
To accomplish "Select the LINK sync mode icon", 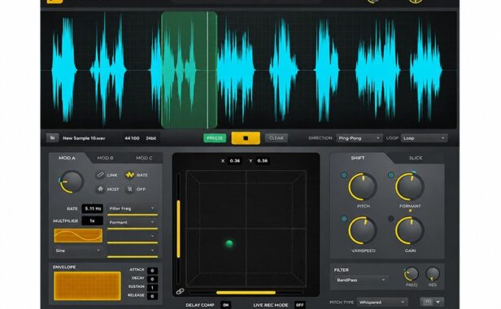I will pos(100,175).
